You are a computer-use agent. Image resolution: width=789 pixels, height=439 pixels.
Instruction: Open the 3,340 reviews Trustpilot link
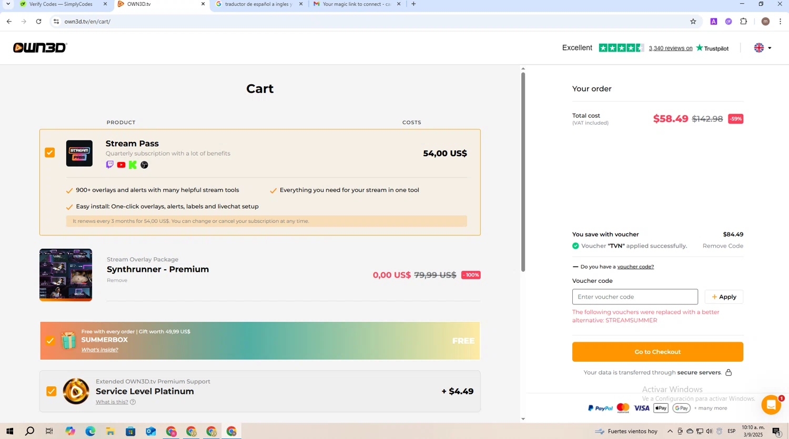pyautogui.click(x=671, y=48)
